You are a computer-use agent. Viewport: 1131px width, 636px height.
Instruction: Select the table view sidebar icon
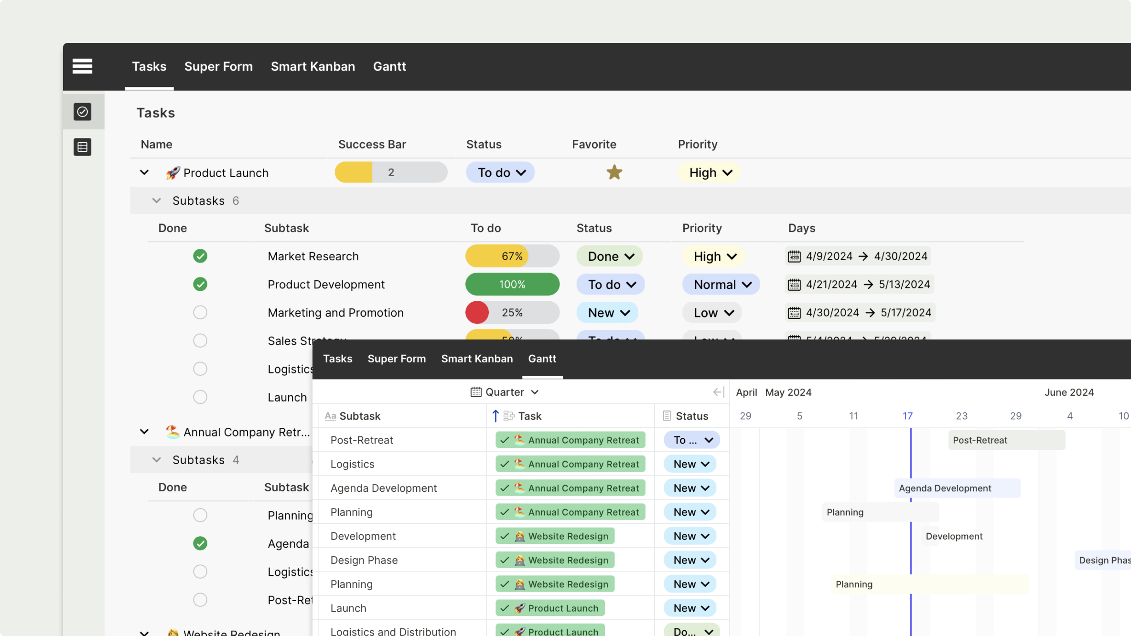(x=83, y=147)
